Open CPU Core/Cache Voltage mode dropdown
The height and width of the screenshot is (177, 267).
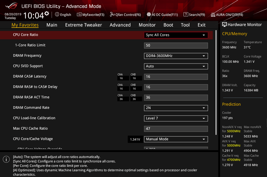click(x=176, y=139)
